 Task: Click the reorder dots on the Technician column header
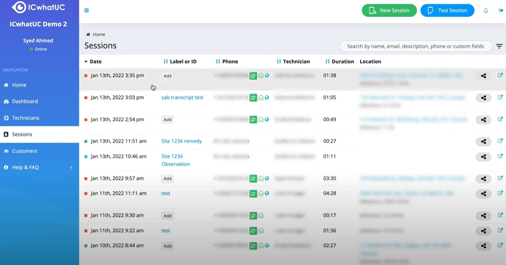click(279, 61)
